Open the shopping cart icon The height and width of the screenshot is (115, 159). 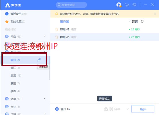(x=127, y=5)
